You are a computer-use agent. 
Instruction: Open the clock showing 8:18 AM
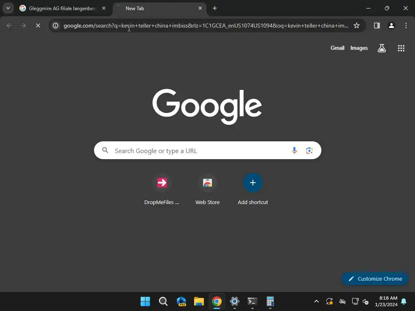[x=386, y=301]
